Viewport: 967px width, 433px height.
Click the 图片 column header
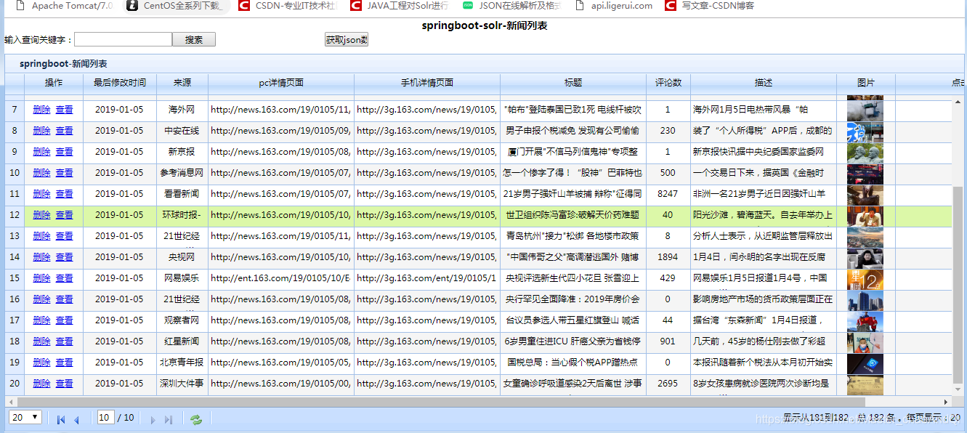[866, 83]
